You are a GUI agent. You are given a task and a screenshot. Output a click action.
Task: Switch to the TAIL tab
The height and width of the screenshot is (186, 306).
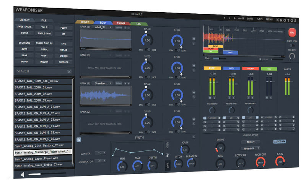[138, 24]
